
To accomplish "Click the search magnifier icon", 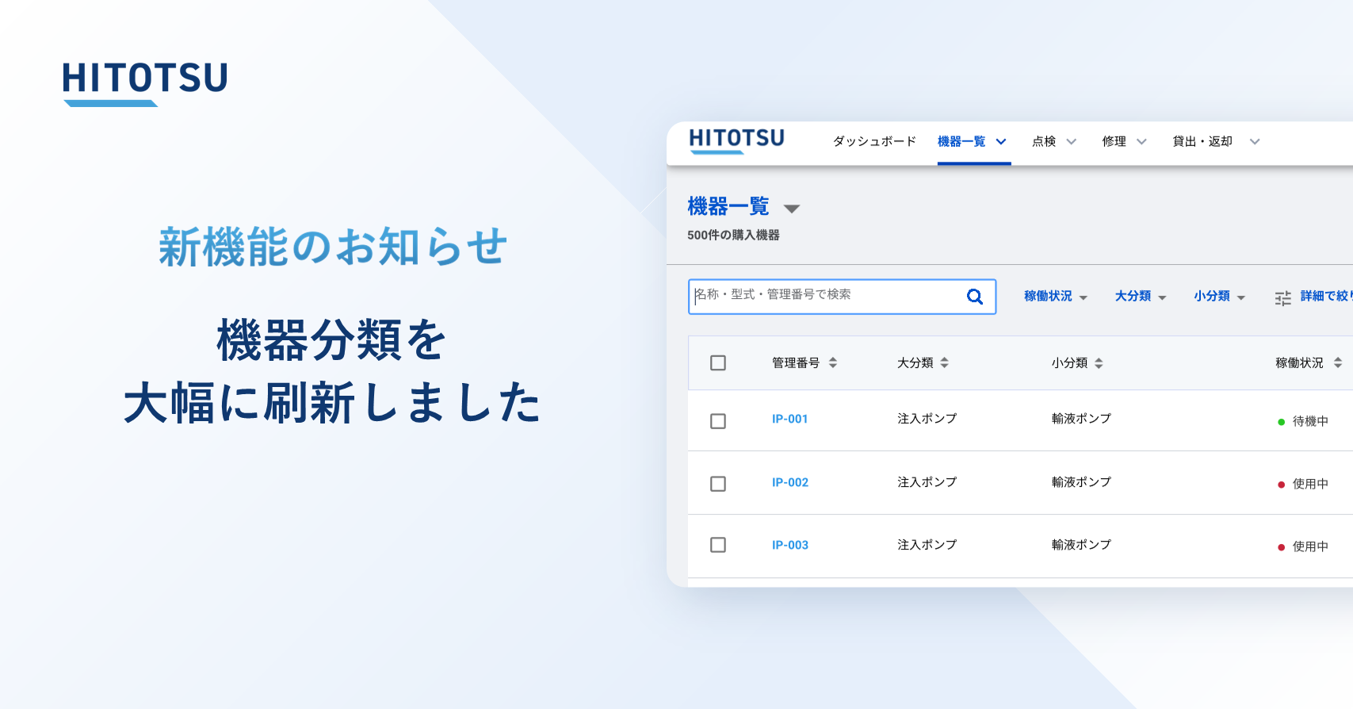I will pyautogui.click(x=975, y=297).
